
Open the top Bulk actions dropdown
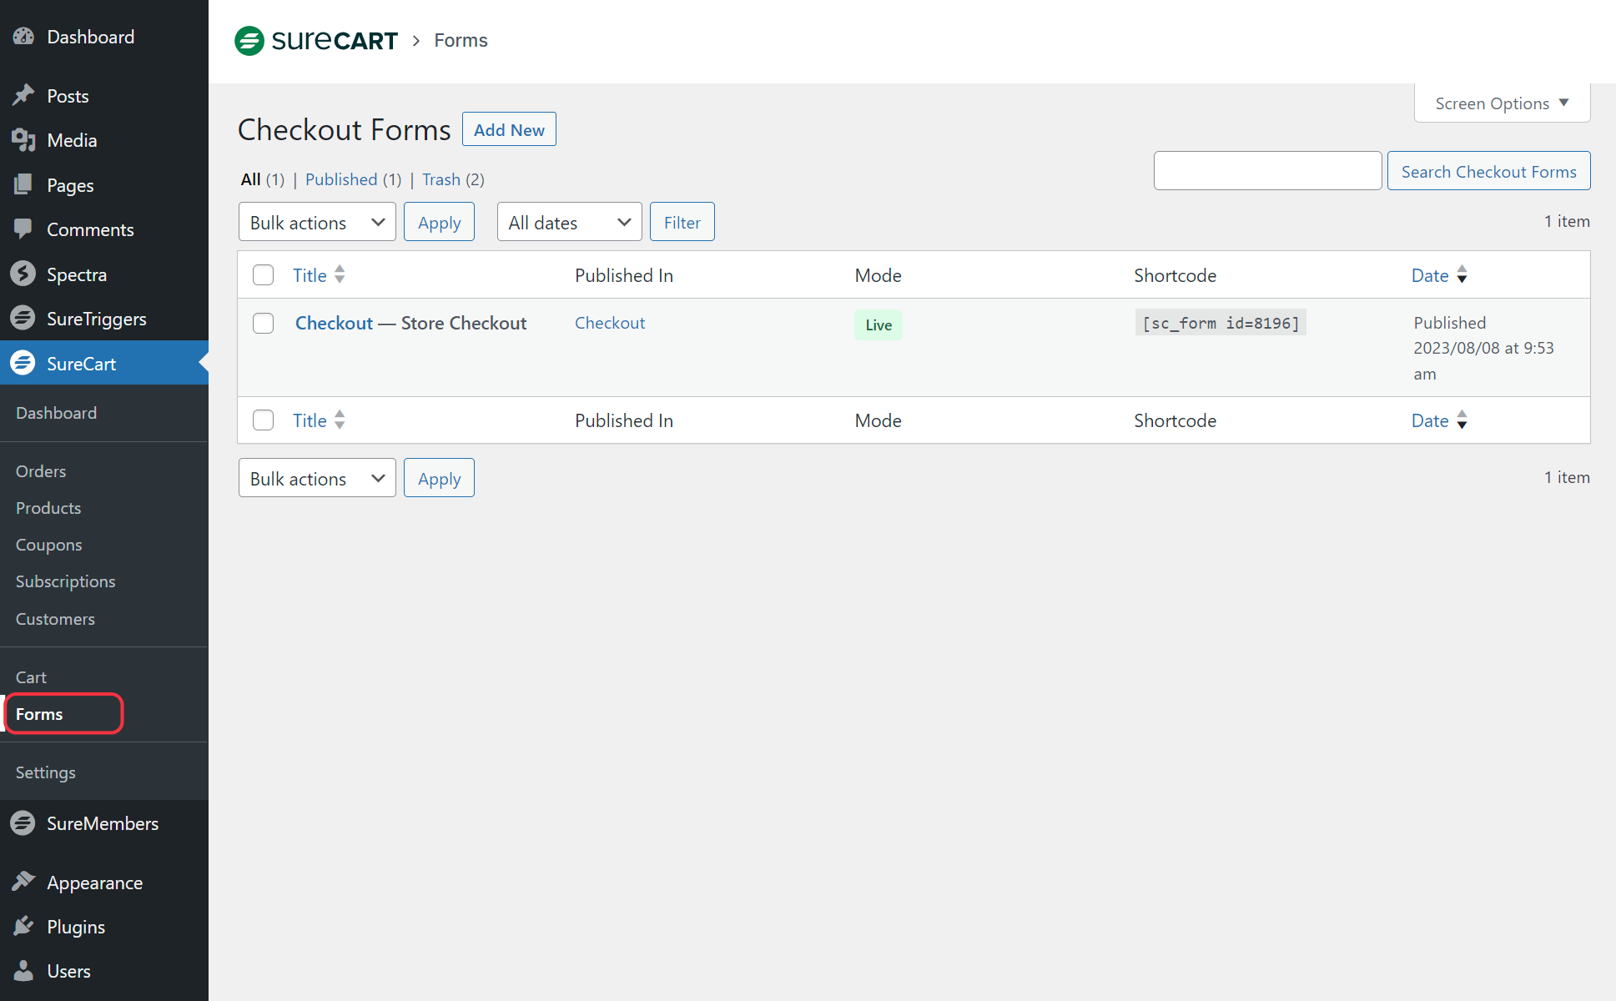pyautogui.click(x=317, y=222)
